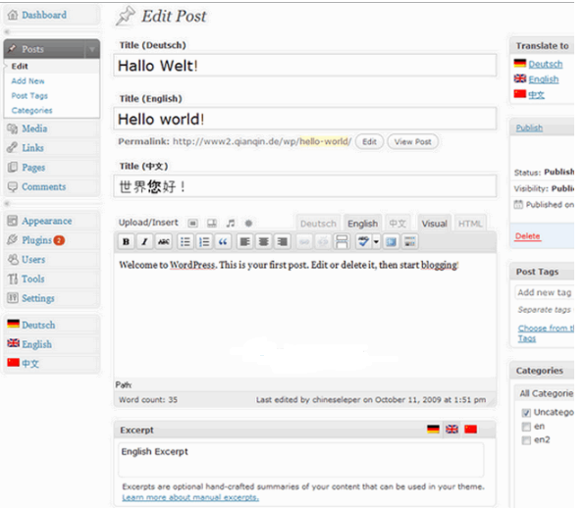Open Appearance section in sidebar

click(46, 221)
